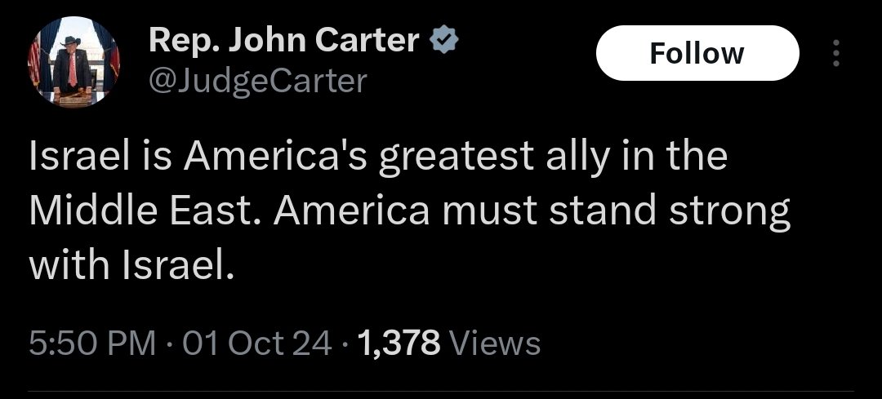The image size is (882, 399).
Task: Open Rep. John Carter's profile picture
Action: 74,61
